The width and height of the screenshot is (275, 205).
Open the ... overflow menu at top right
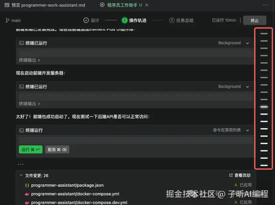tap(265, 5)
